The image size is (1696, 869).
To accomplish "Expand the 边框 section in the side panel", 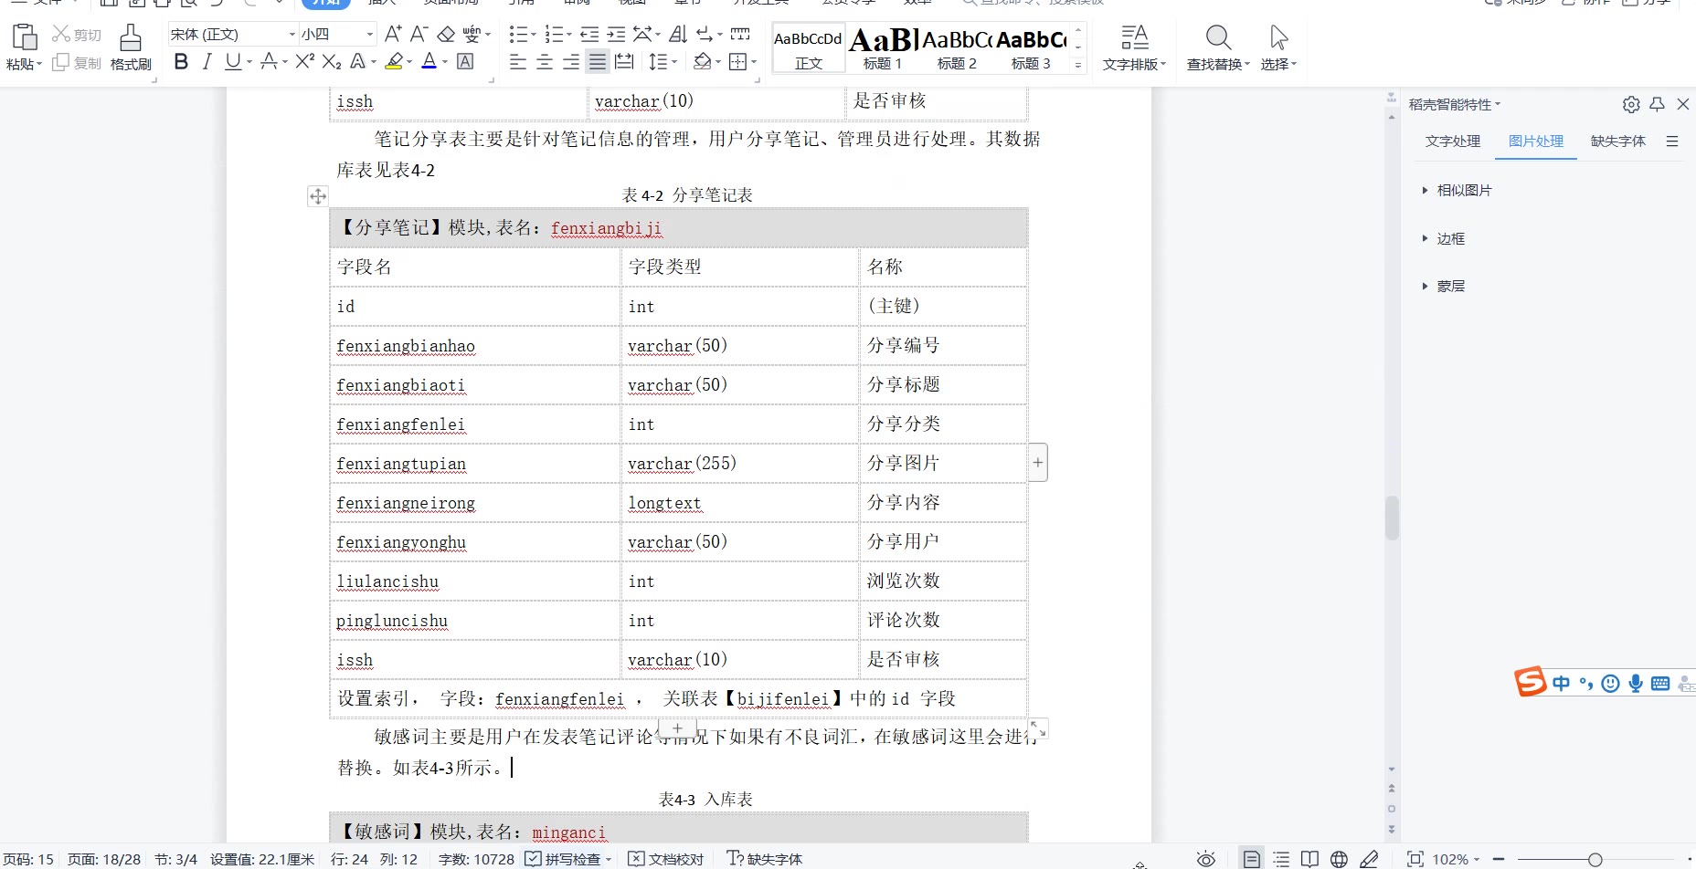I will tap(1450, 239).
